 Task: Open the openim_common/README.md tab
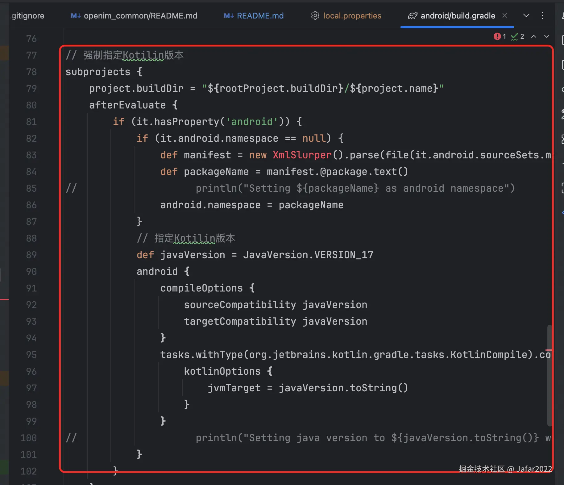pyautogui.click(x=134, y=16)
